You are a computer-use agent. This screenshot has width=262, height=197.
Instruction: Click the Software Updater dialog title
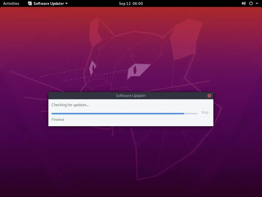coord(131,95)
